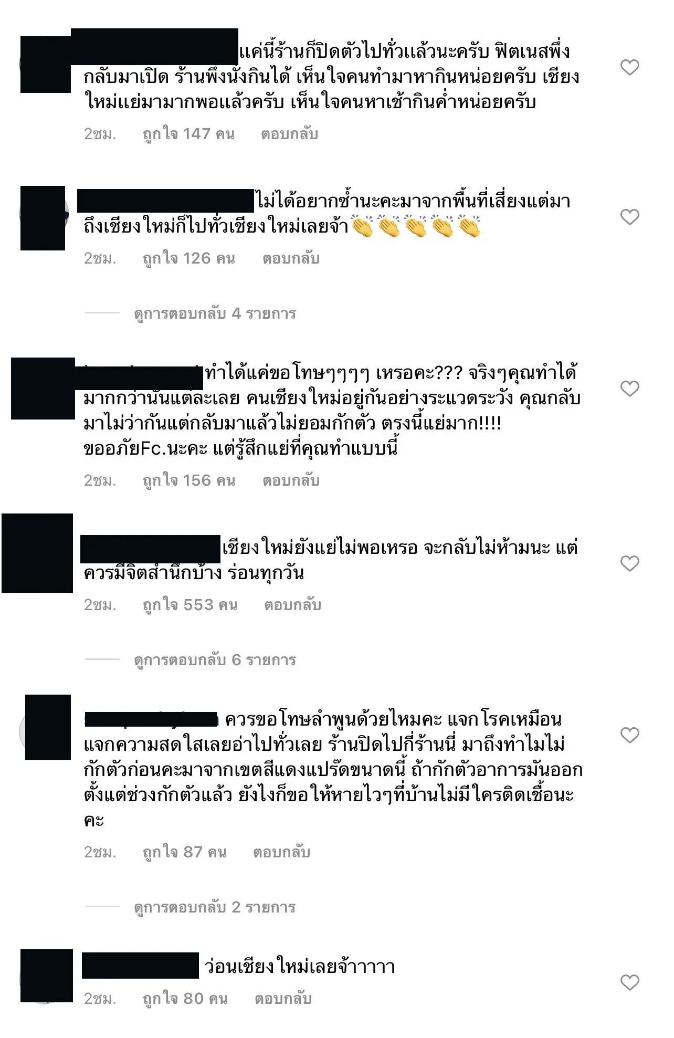Reply to the comment with 87 likes
Viewport: 674px width, 1038px height.
click(281, 852)
